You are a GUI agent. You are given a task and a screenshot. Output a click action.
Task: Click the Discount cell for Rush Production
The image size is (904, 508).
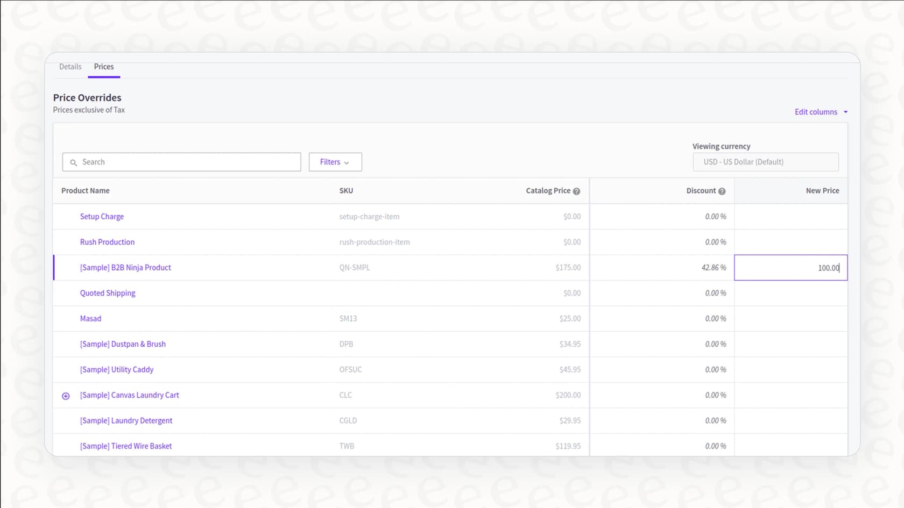pos(662,242)
